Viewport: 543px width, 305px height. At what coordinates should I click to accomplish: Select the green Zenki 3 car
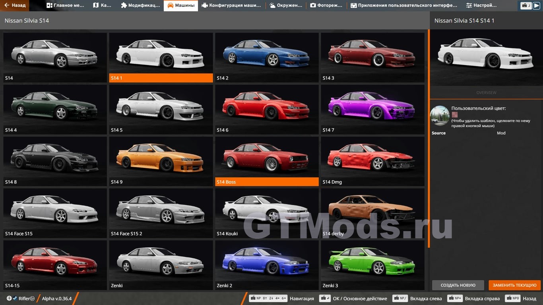coord(372,265)
